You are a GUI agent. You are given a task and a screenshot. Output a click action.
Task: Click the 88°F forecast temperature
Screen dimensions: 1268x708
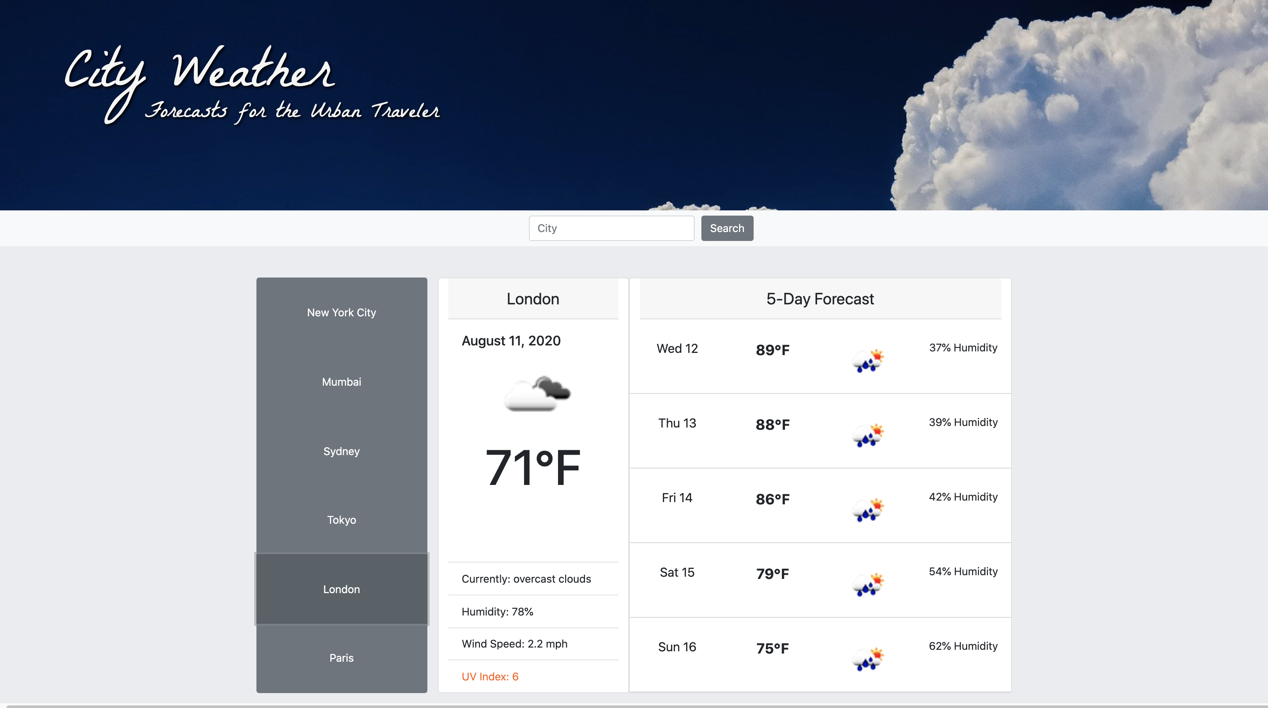pos(773,425)
